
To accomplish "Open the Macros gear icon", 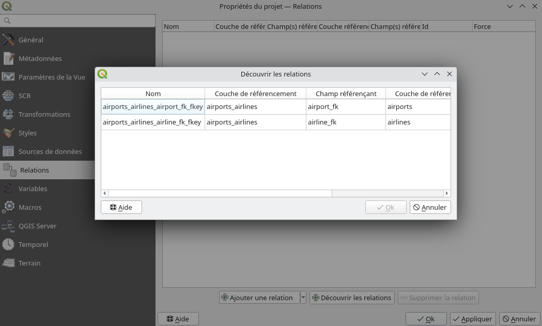I will [8, 207].
